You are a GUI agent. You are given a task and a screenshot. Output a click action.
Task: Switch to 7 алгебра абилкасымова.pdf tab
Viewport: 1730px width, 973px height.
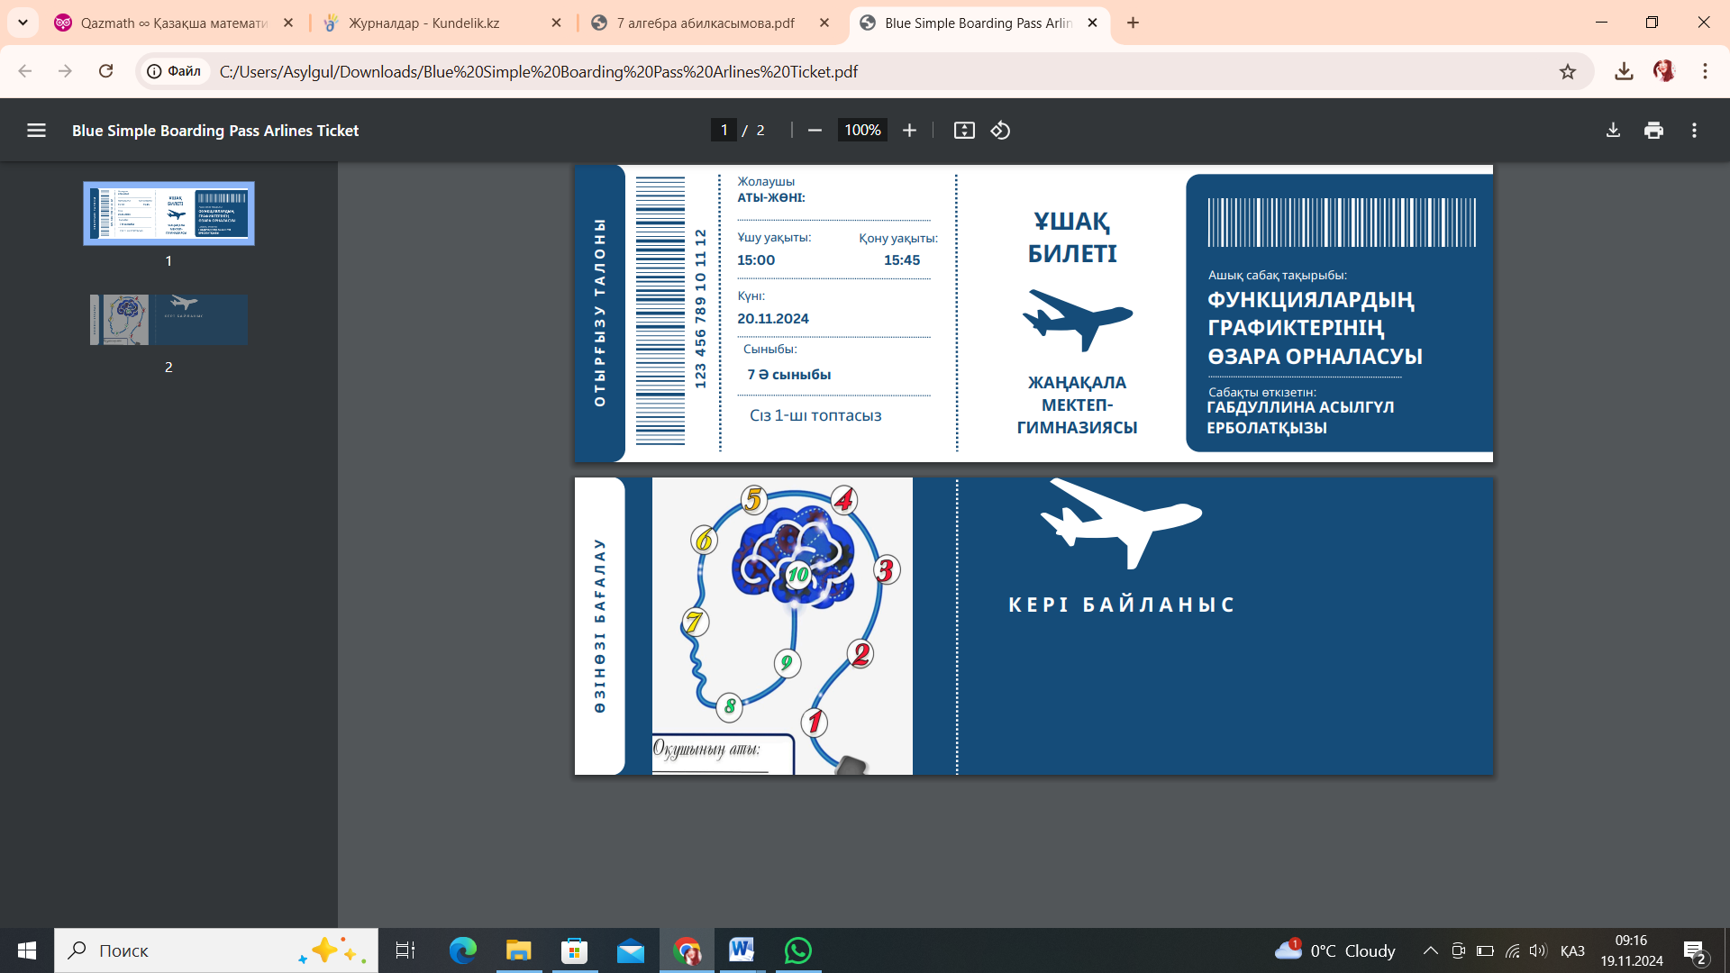coord(705,23)
